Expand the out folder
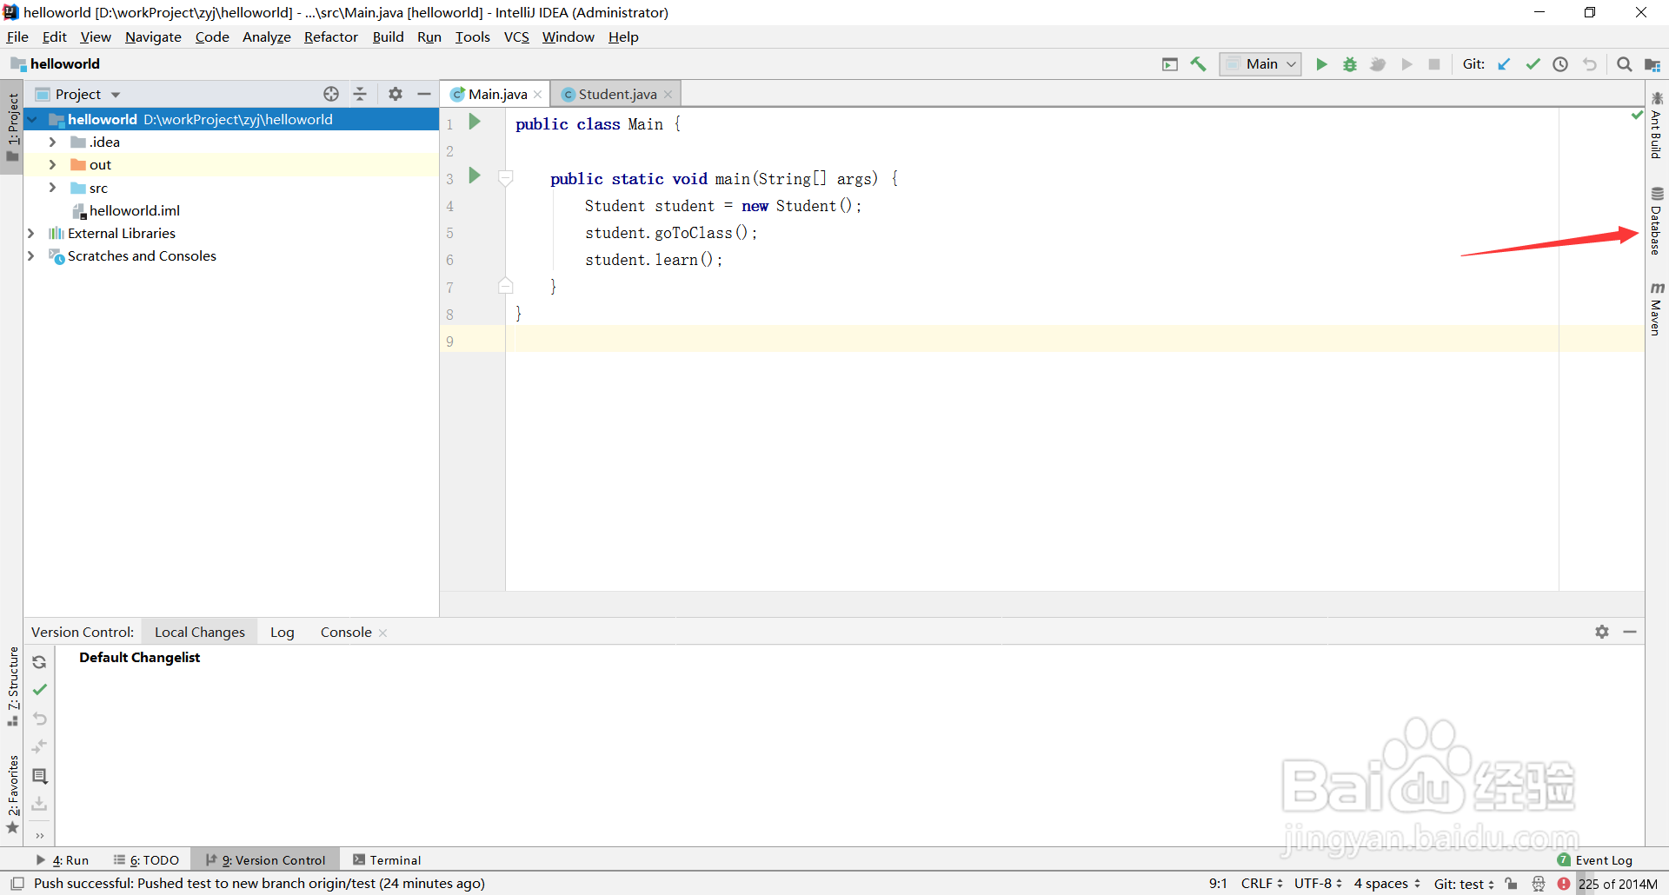The image size is (1669, 895). point(52,164)
